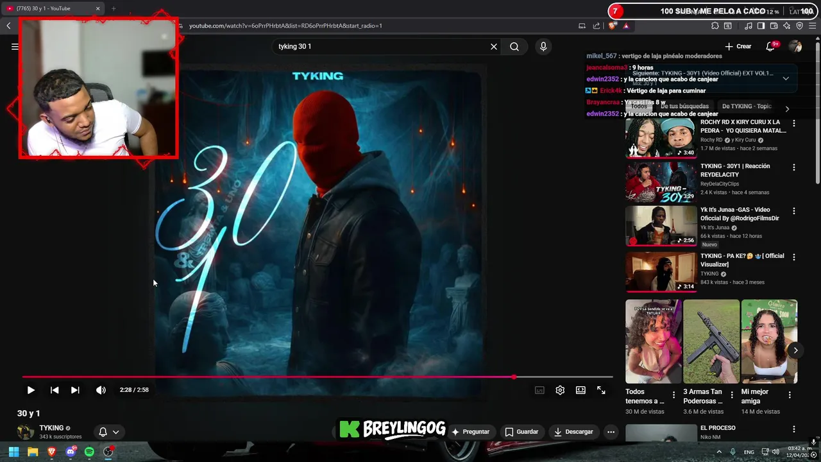The image size is (821, 462).
Task: Mute the video player volume
Action: tap(101, 390)
